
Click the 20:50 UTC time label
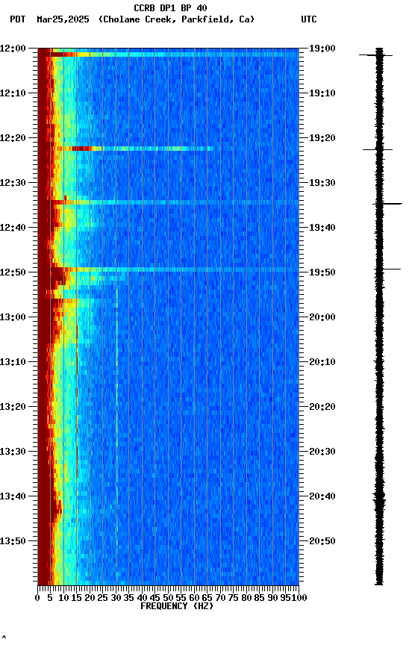pyautogui.click(x=322, y=541)
